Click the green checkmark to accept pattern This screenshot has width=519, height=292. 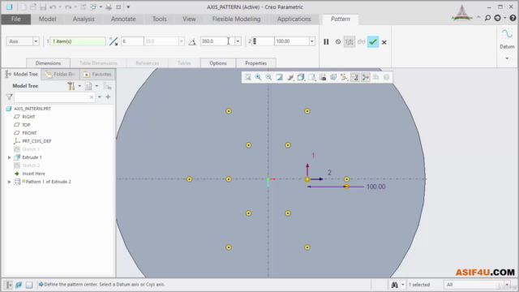point(373,41)
